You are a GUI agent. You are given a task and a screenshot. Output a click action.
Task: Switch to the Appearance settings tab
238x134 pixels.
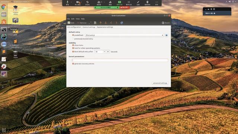[105, 27]
